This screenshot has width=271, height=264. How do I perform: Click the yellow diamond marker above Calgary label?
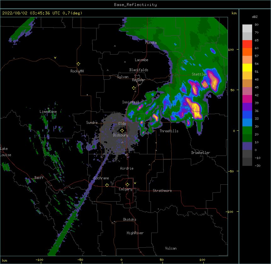(127, 185)
